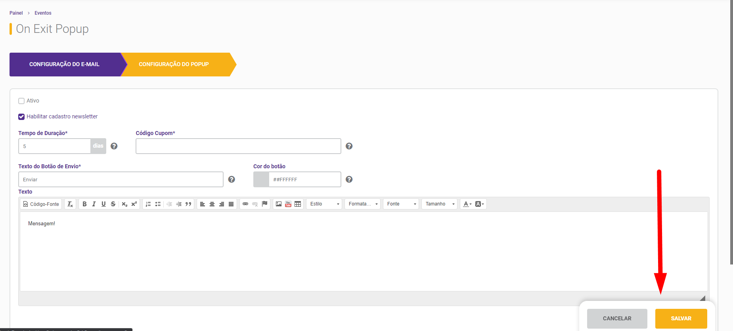Screen dimensions: 733x331
Task: Focus the Texto do Botão de Envio field
Action: tap(121, 179)
